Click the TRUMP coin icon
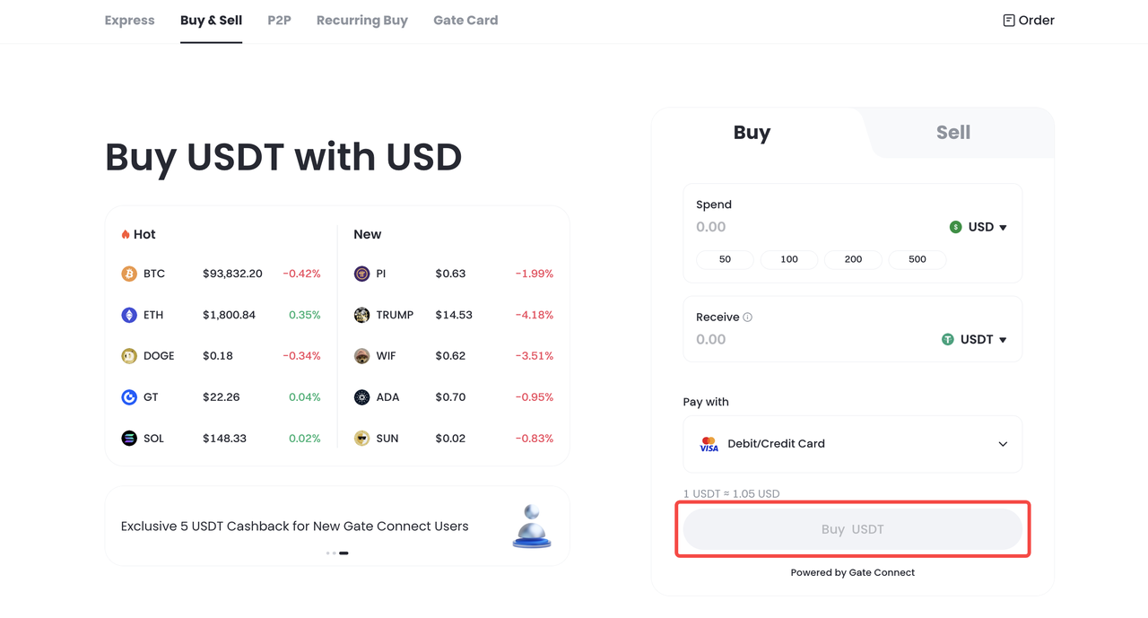The width and height of the screenshot is (1148, 618). click(x=361, y=315)
